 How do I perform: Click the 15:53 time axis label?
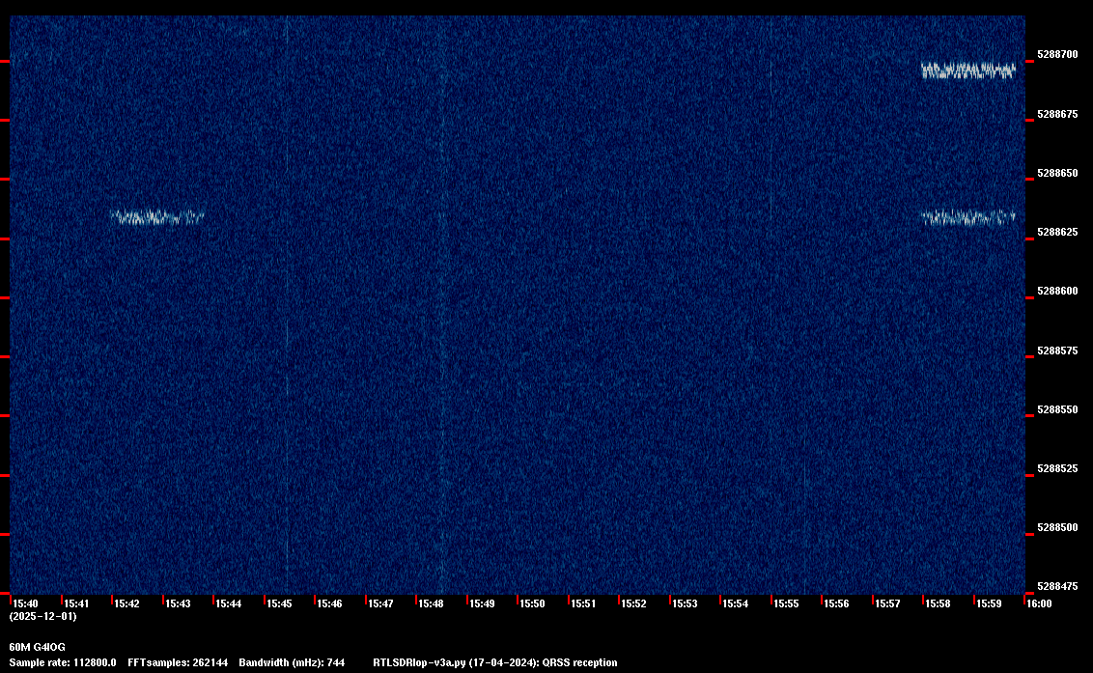tap(685, 603)
